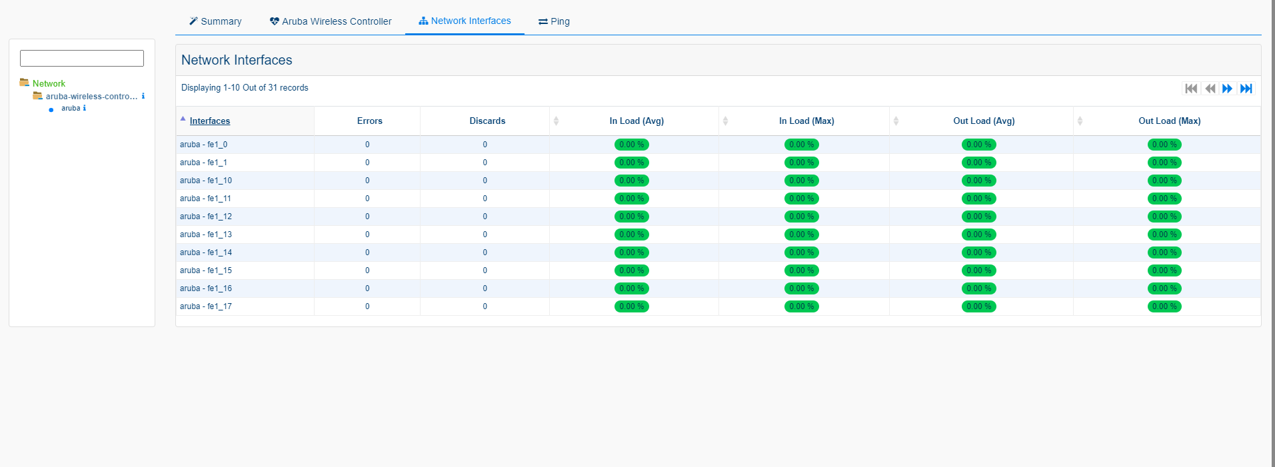Open the aruba - fe1_0 interface

[203, 145]
